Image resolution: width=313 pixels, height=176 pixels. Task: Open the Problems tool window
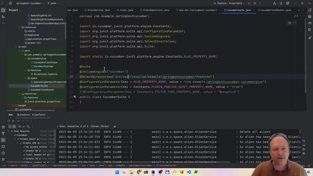[x=3, y=153]
